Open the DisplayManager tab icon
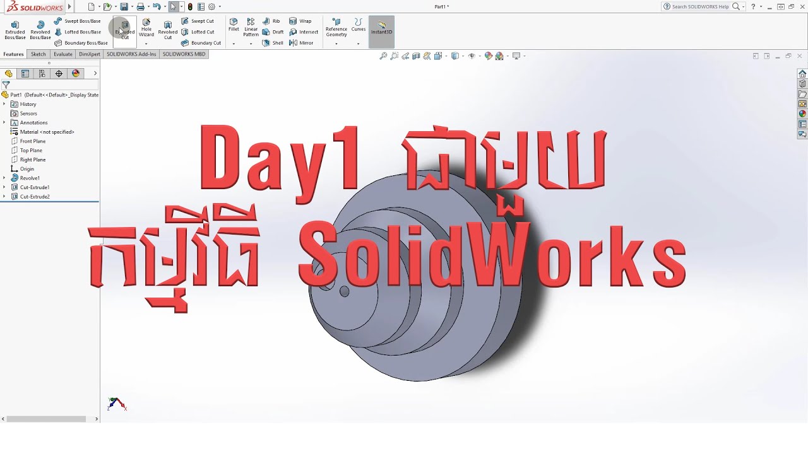Viewport: 808px width, 454px height. point(76,73)
